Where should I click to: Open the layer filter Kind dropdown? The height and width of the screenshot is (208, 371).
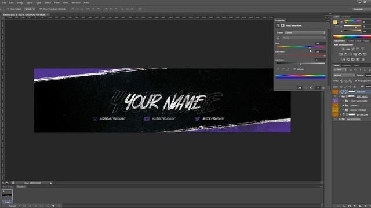[x=340, y=70]
